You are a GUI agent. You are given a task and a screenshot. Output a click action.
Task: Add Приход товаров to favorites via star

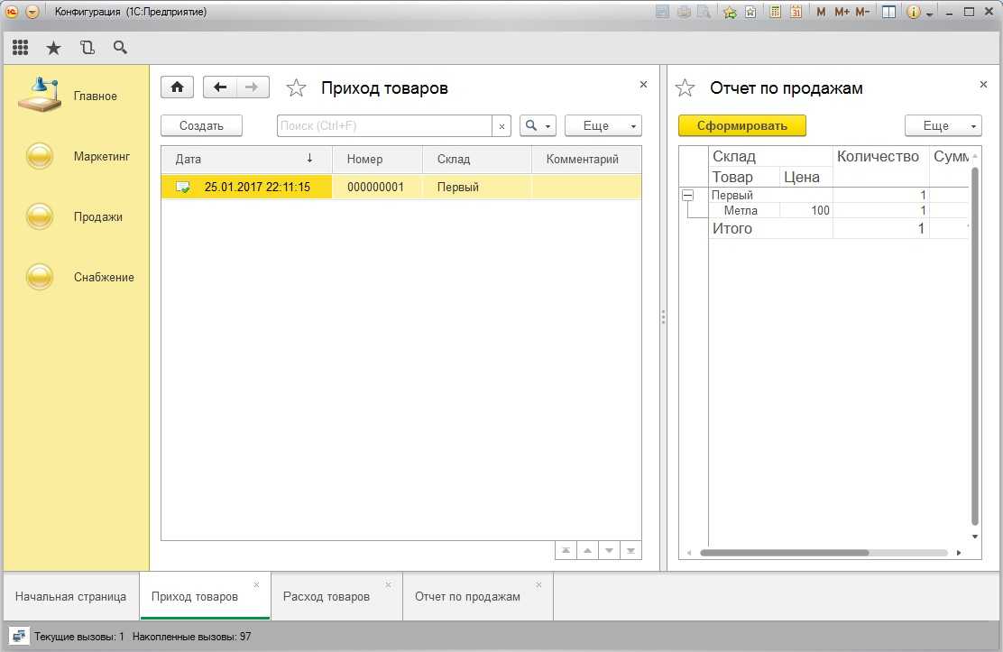pos(296,87)
